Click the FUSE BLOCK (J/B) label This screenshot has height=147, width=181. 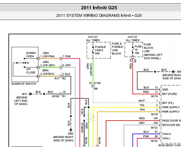click(x=148, y=48)
